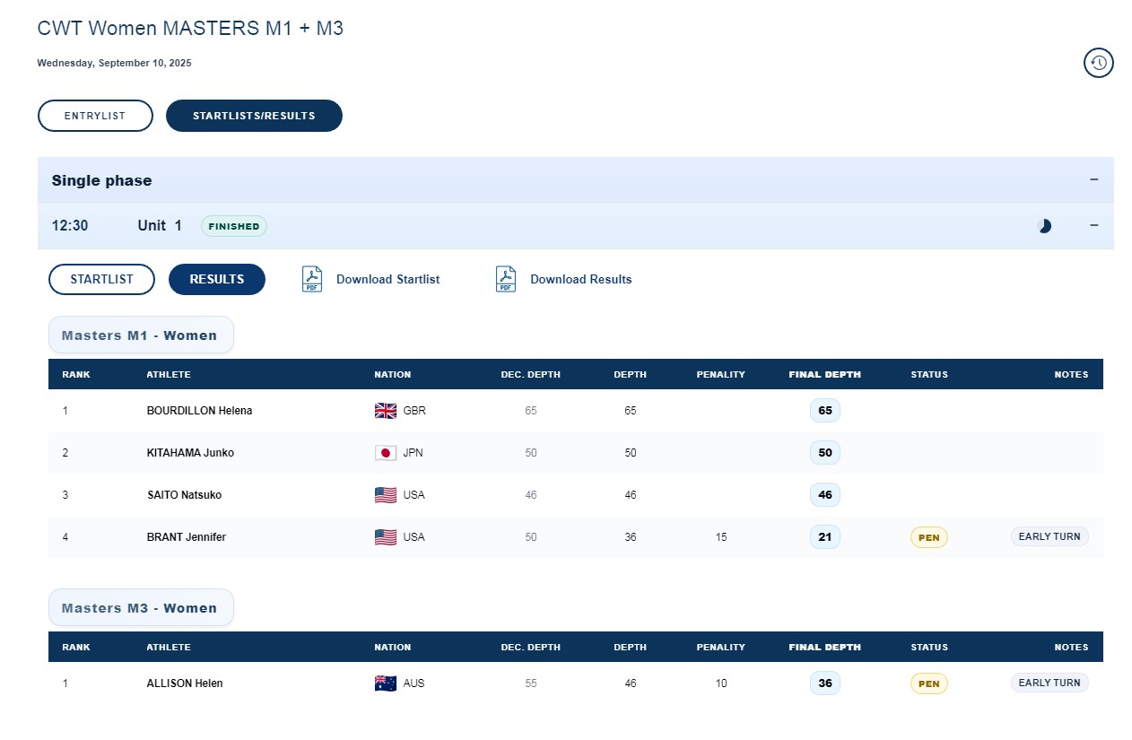Click USA flag next to SAITO Natsuko
Screen dimensions: 1132x740
pos(385,495)
